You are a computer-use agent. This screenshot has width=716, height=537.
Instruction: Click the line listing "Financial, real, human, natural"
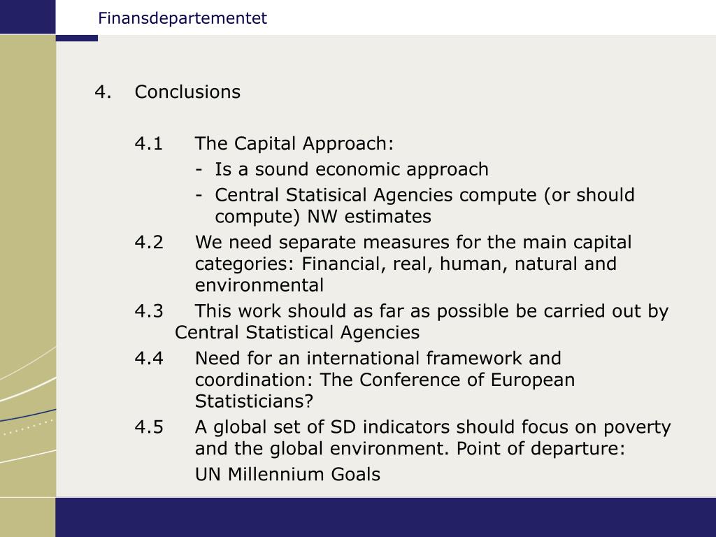[406, 264]
